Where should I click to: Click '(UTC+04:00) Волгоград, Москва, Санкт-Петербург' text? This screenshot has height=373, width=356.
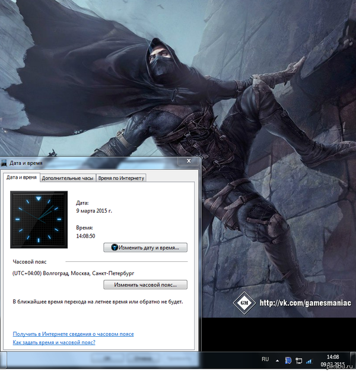click(73, 273)
